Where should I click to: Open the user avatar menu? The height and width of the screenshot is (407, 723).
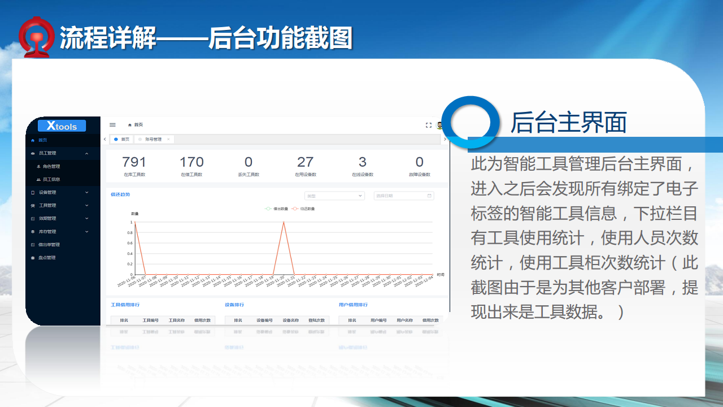pyautogui.click(x=440, y=125)
